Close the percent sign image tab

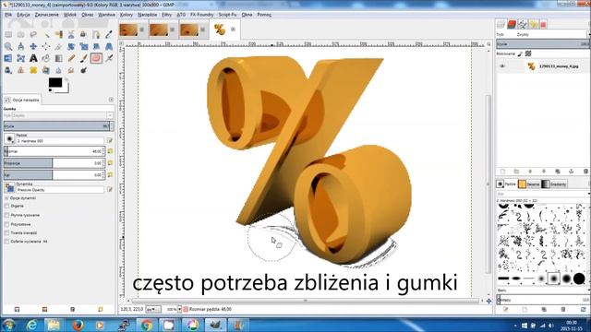click(233, 30)
